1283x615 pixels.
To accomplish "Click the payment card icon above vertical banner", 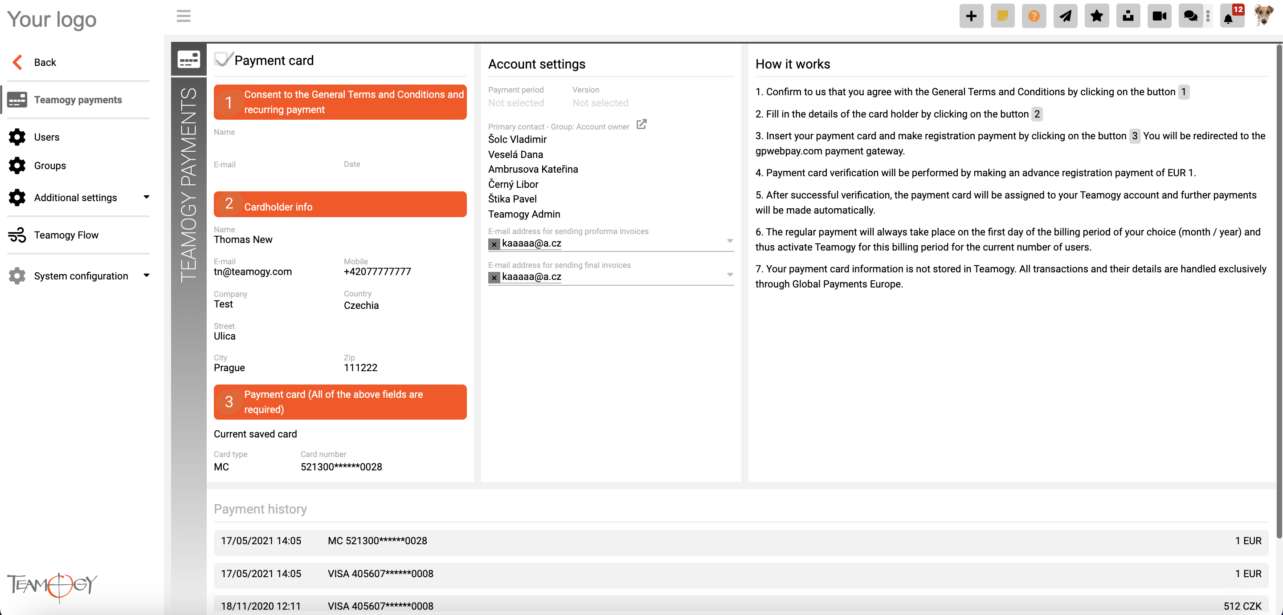I will pyautogui.click(x=189, y=59).
